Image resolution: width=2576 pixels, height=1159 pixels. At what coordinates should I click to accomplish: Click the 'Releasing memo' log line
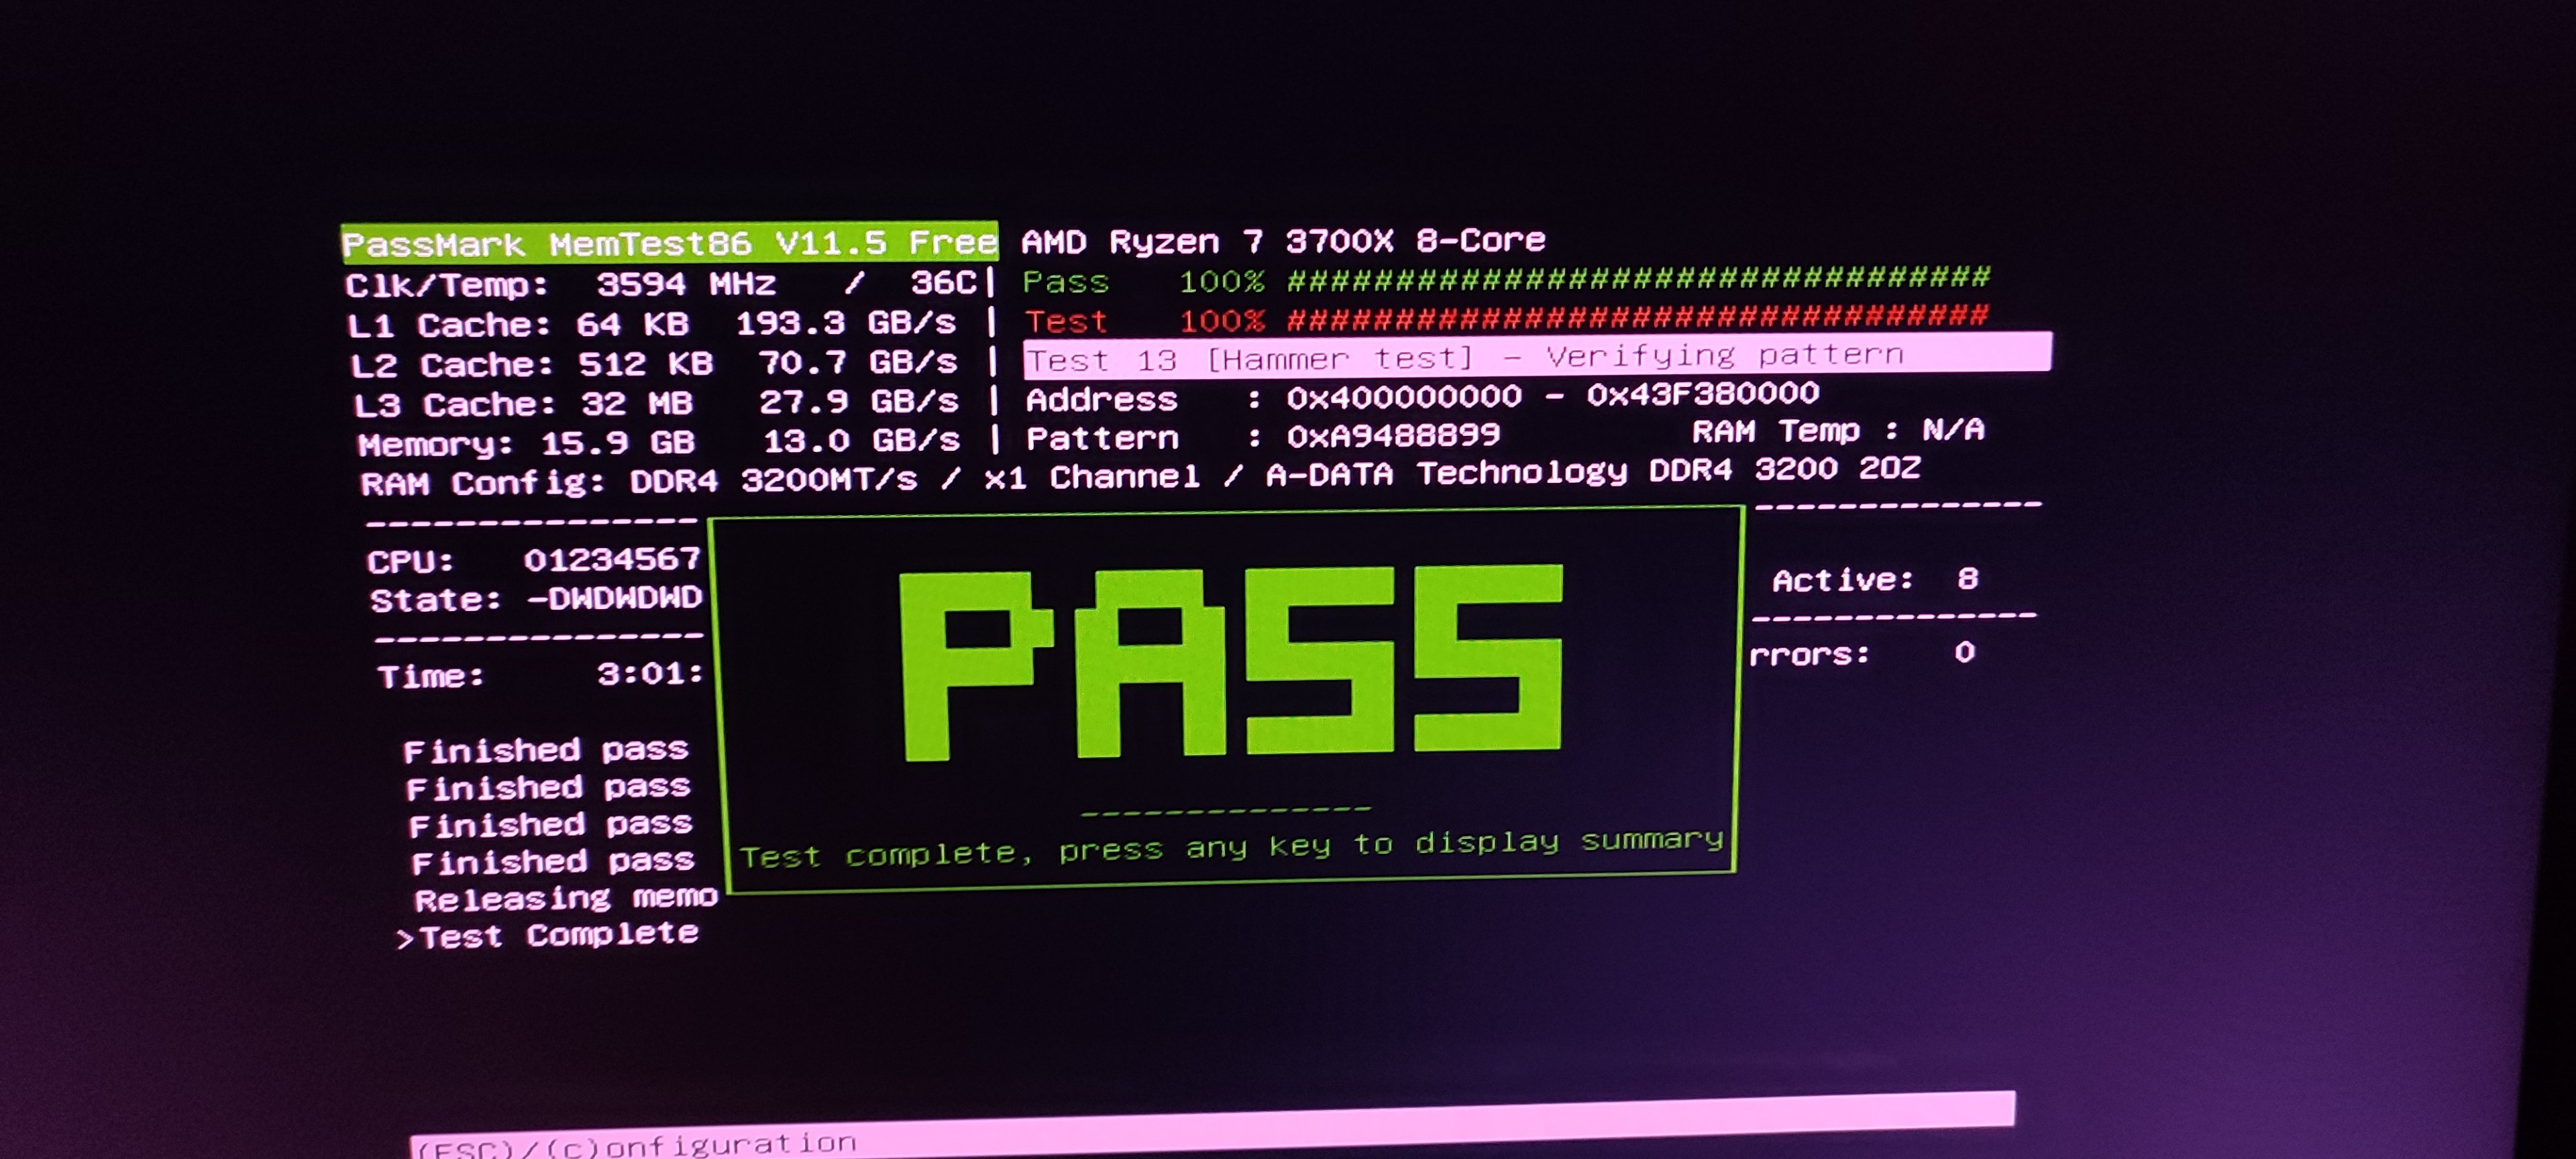click(x=565, y=898)
